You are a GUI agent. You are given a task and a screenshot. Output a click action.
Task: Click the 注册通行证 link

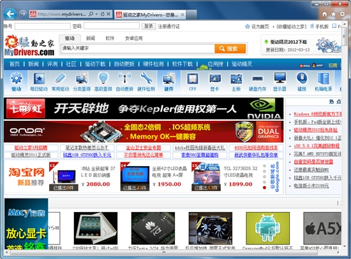(168, 26)
